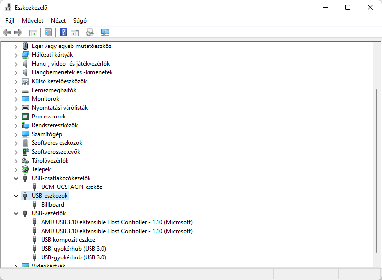The width and height of the screenshot is (382, 280).
Task: Toggle the action pane toolbar icon
Action: coord(75,32)
